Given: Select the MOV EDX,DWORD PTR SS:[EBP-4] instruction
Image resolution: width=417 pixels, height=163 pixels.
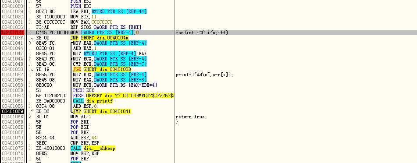Looking at the screenshot, I should pyautogui.click(x=110, y=75).
